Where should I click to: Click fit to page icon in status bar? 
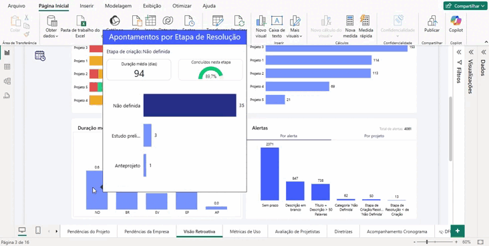tap(480, 242)
